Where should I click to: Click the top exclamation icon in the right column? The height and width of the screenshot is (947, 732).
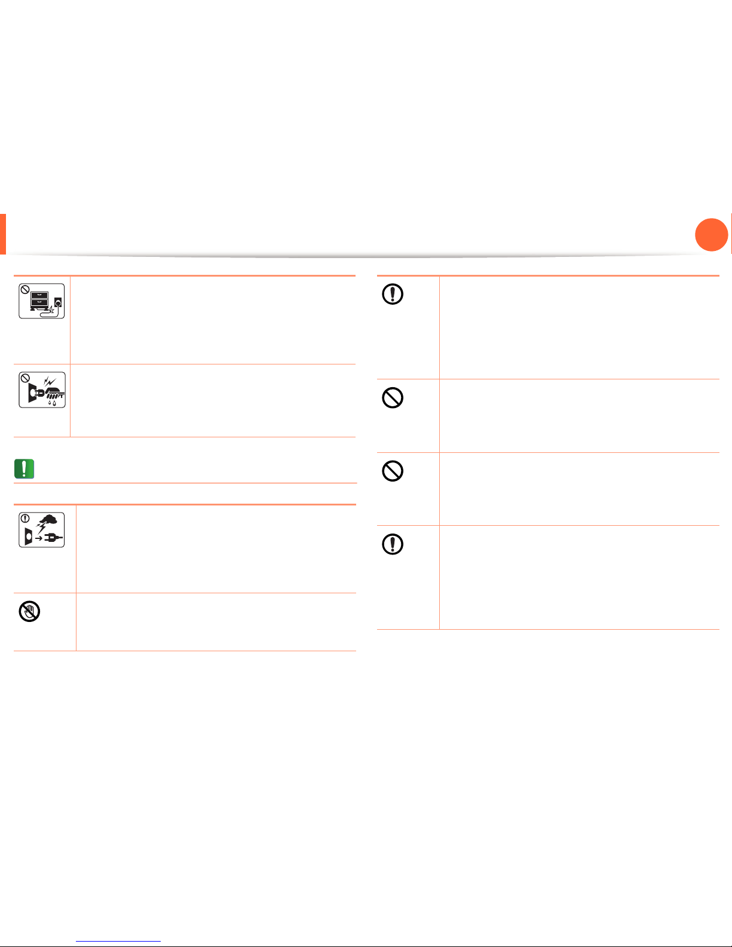(x=393, y=295)
